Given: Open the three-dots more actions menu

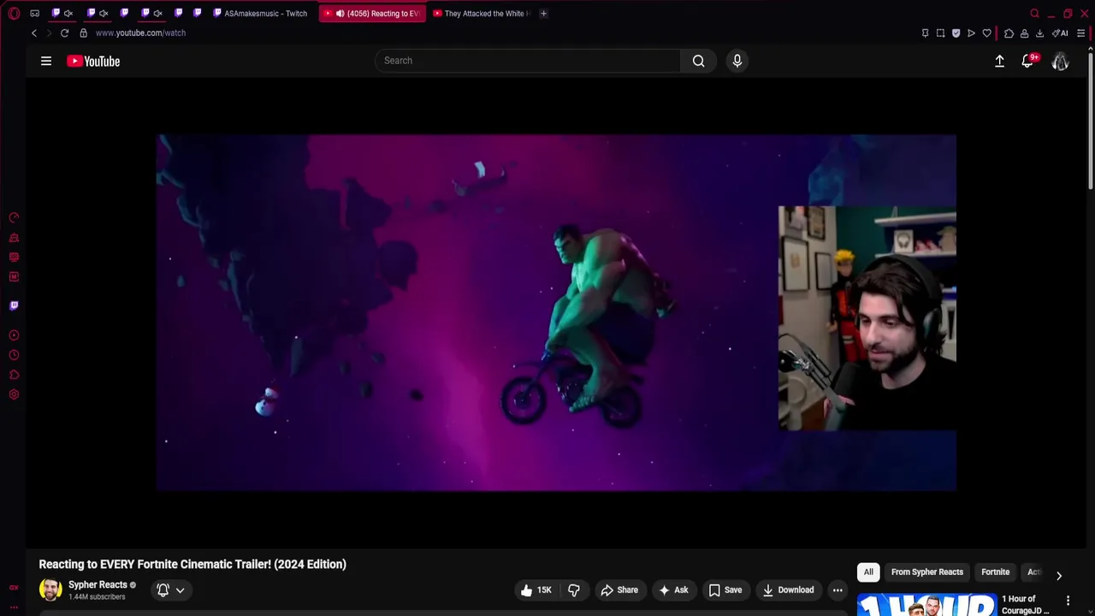Looking at the screenshot, I should (x=838, y=589).
